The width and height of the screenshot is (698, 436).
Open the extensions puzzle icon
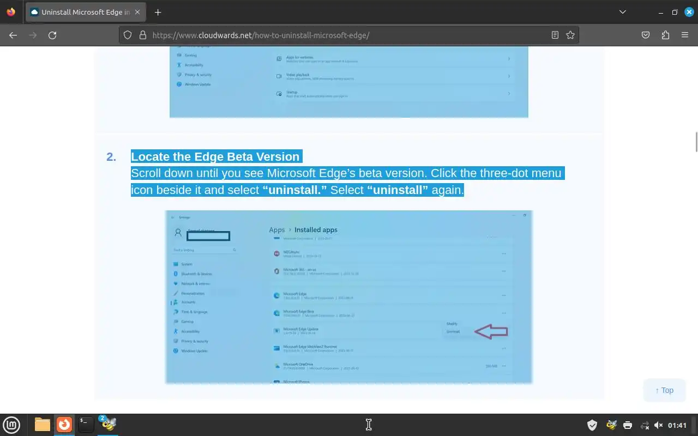(665, 35)
